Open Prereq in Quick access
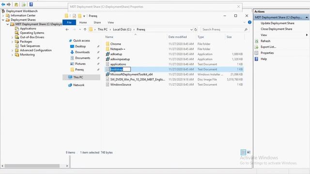The width and height of the screenshot is (310, 174). (79, 70)
